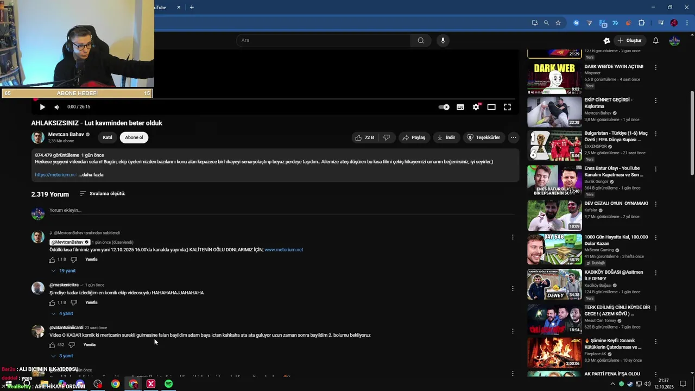Click the Katıl button
Image resolution: width=695 pixels, height=391 pixels.
[x=108, y=137]
